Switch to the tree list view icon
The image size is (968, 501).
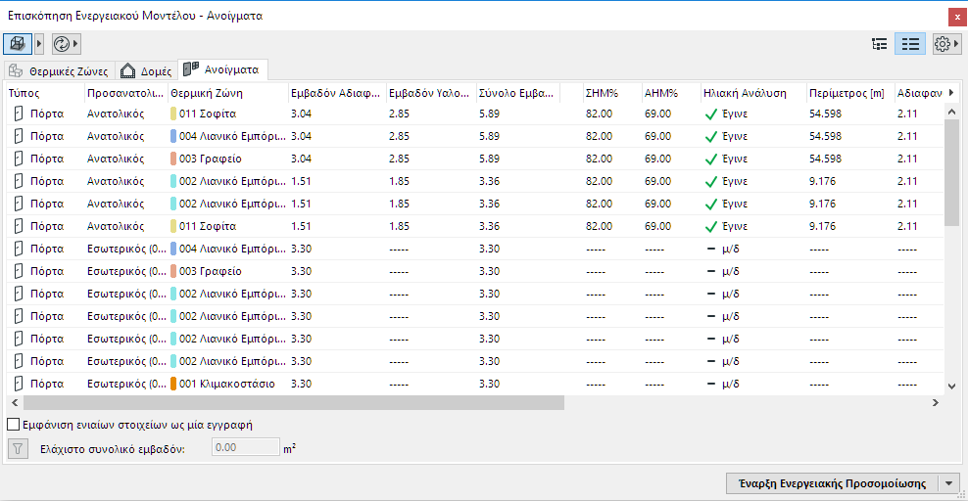coord(879,44)
